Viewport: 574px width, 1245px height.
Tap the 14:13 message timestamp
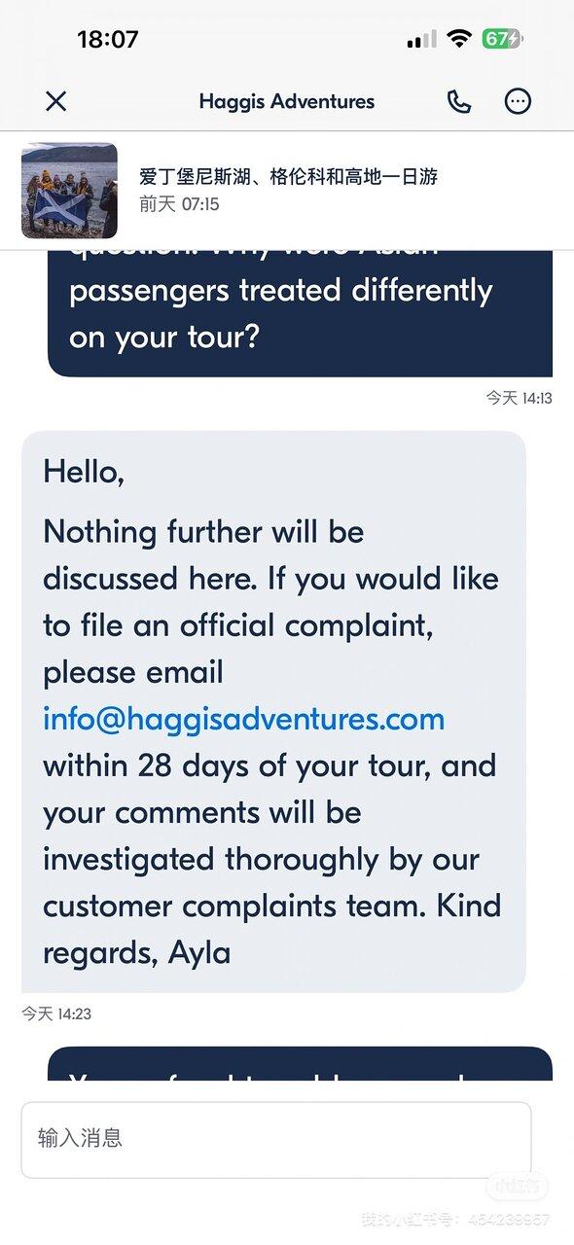pyautogui.click(x=519, y=398)
